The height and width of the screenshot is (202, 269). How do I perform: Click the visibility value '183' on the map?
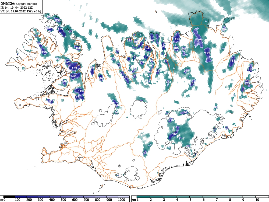pos(232,61)
